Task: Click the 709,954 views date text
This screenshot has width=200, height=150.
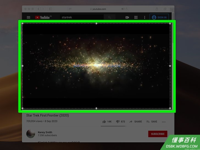Action: [42, 121]
